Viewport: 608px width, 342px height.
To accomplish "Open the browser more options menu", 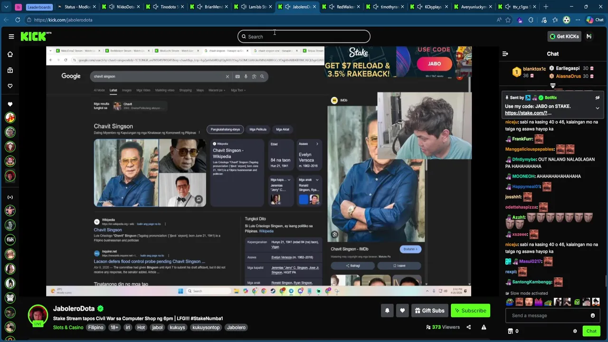I will (x=578, y=20).
